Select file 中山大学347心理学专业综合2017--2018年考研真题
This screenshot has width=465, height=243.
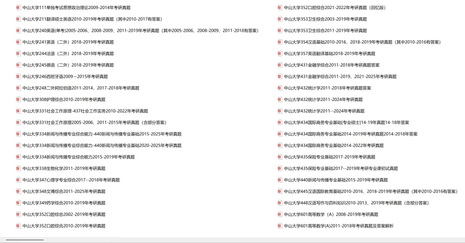71,180
